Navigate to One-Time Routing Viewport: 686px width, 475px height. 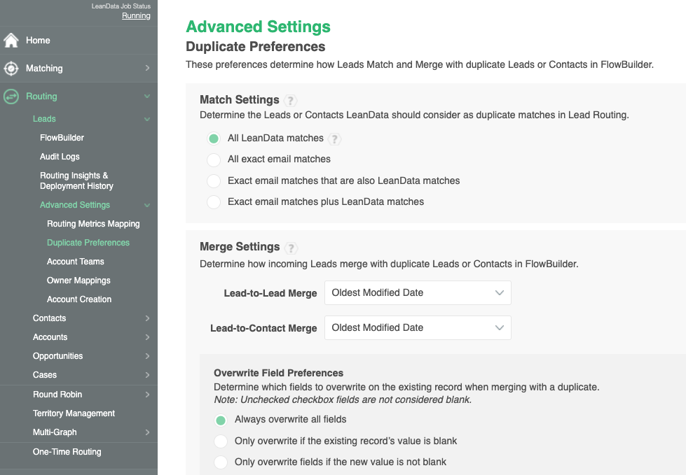tap(67, 452)
